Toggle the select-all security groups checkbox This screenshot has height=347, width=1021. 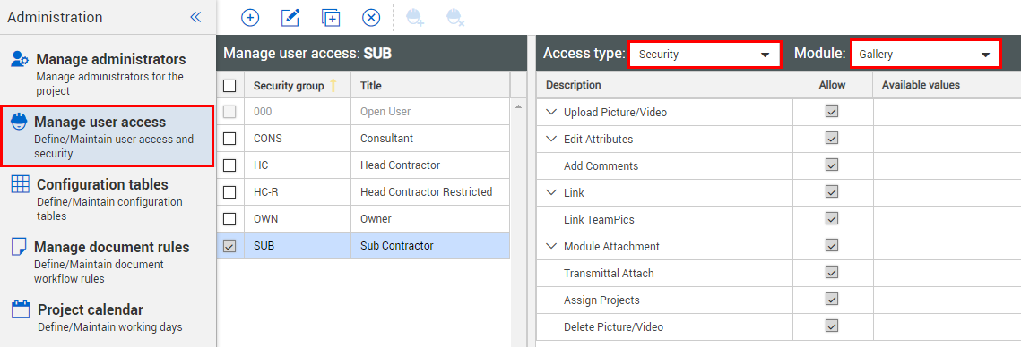229,85
